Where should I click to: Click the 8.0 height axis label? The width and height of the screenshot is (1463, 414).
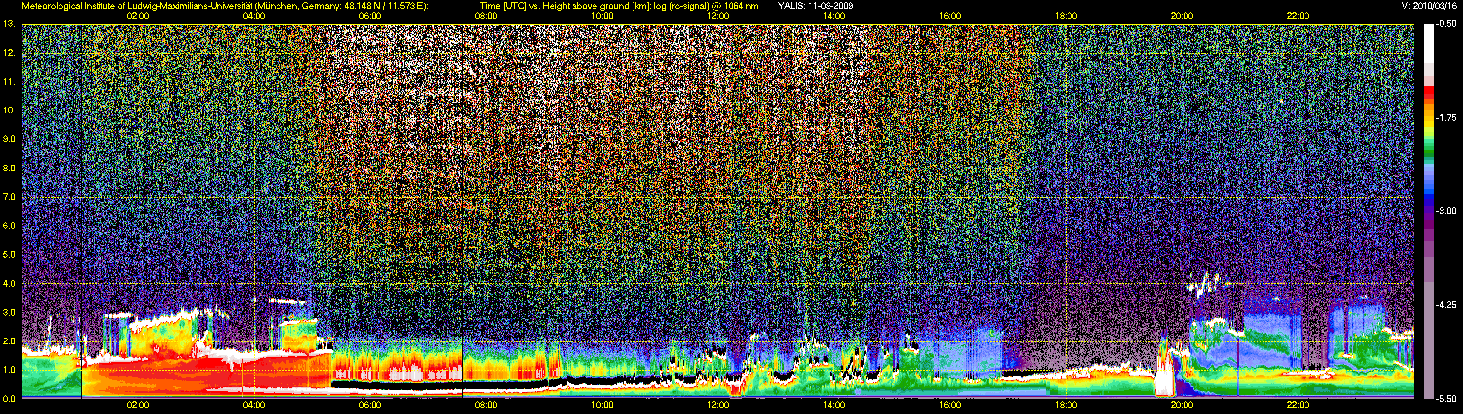tap(9, 168)
